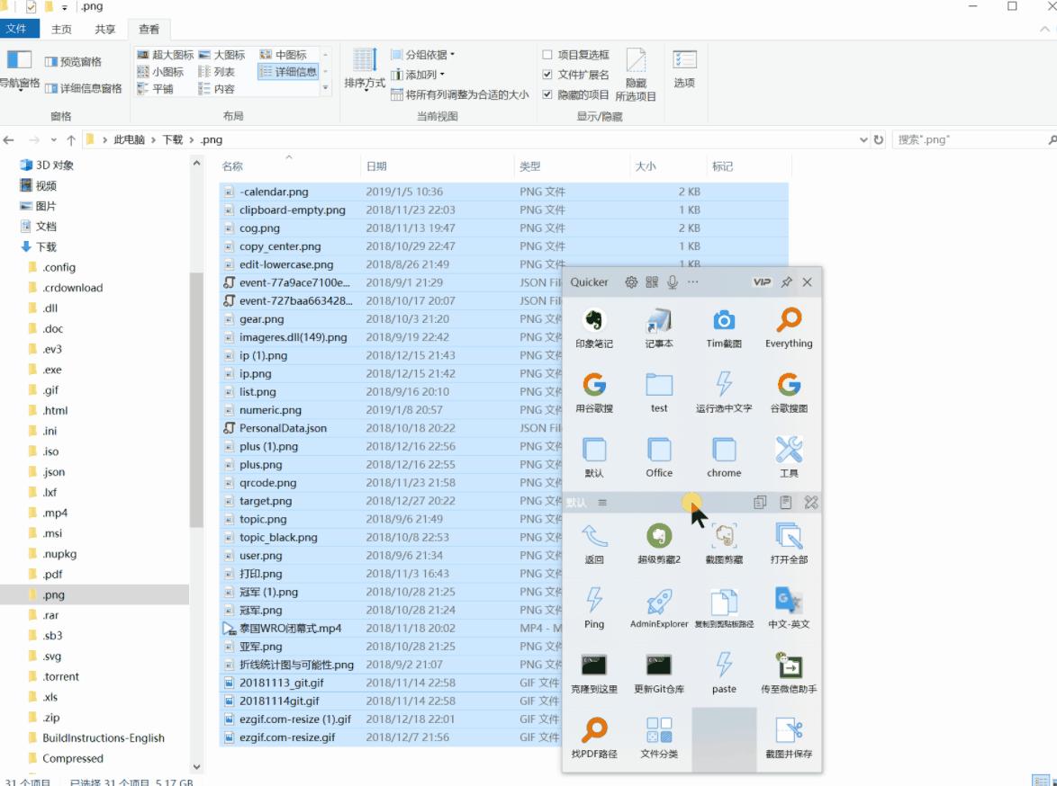The image size is (1057, 786).
Task: Switch to 超大图标 view layout
Action: (165, 55)
